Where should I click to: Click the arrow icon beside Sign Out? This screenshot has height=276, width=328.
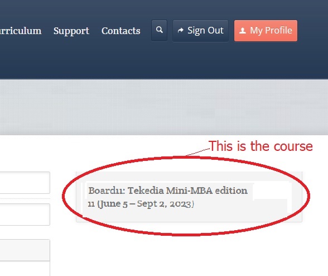click(181, 31)
